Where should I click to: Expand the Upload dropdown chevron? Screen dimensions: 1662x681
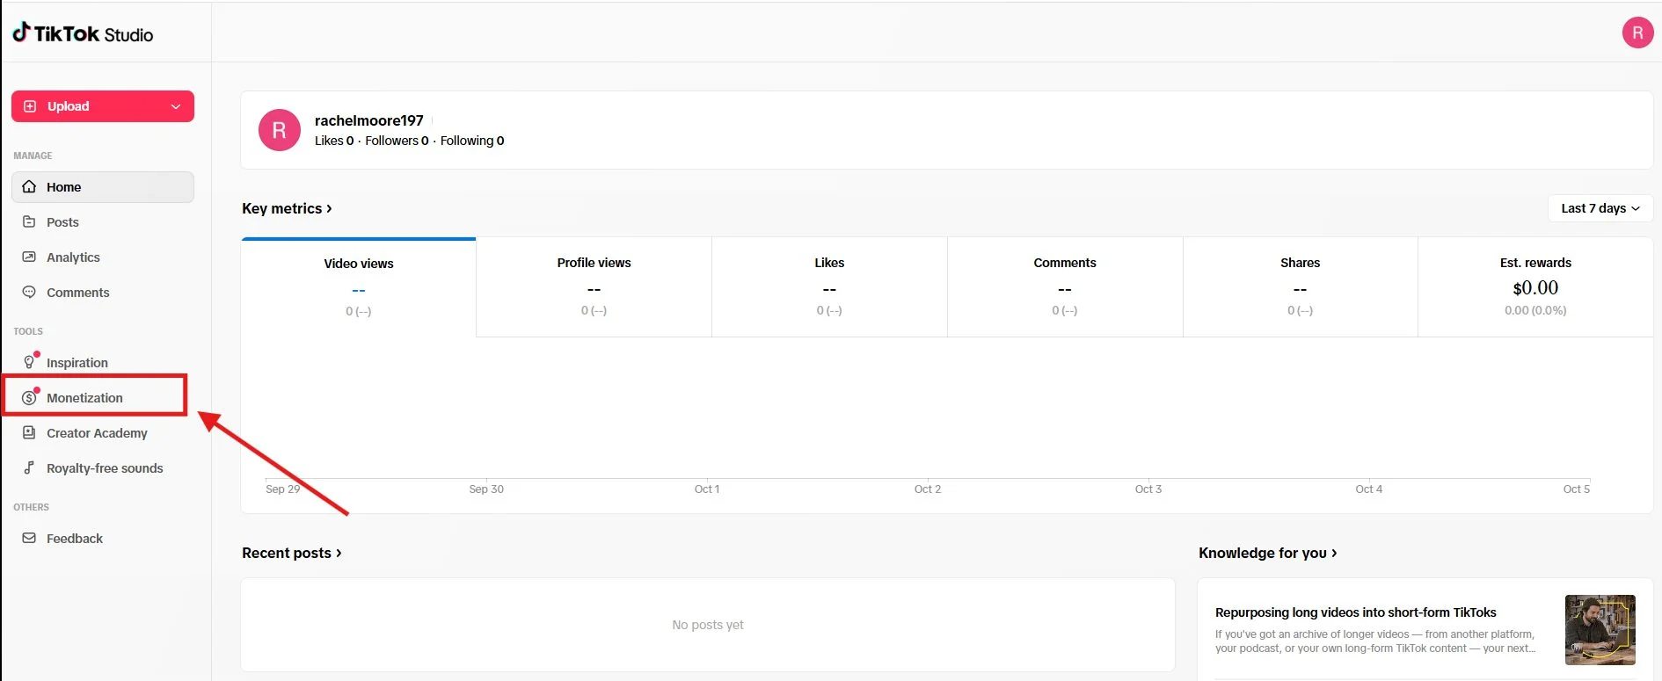[176, 106]
